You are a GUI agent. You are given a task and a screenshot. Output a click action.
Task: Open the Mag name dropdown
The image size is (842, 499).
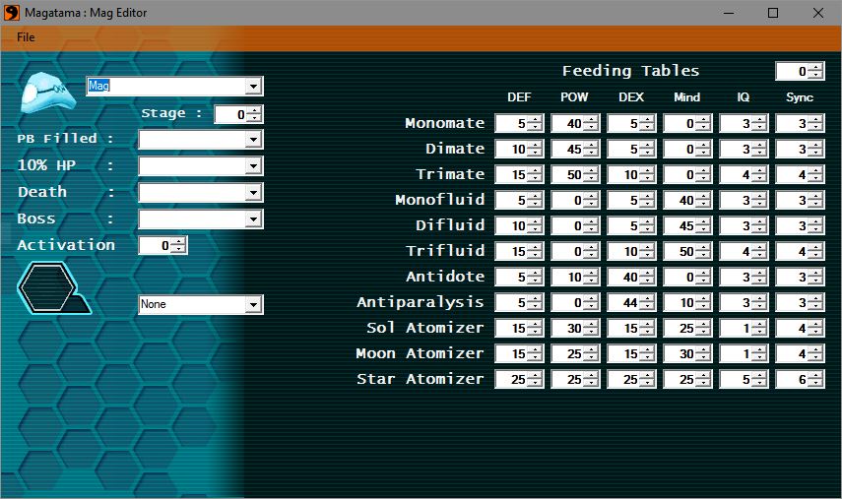pos(253,86)
